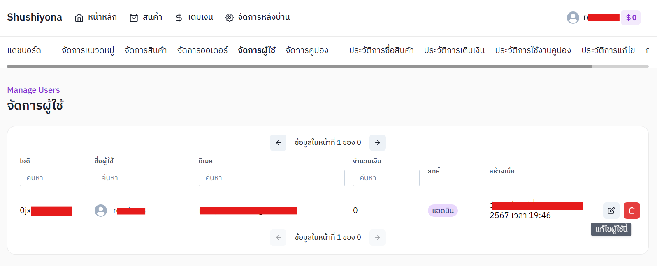This screenshot has width=657, height=266.
Task: Switch to the จัดการคูปอง tab
Action: point(307,50)
